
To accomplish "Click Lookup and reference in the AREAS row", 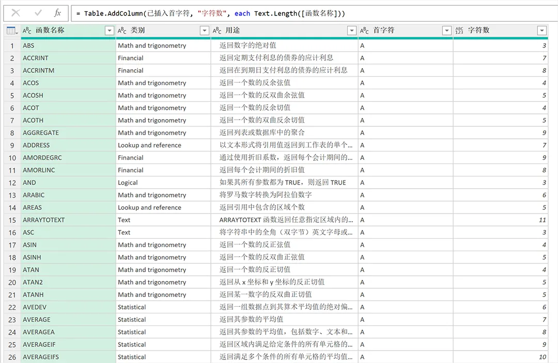I will pyautogui.click(x=163, y=207).
